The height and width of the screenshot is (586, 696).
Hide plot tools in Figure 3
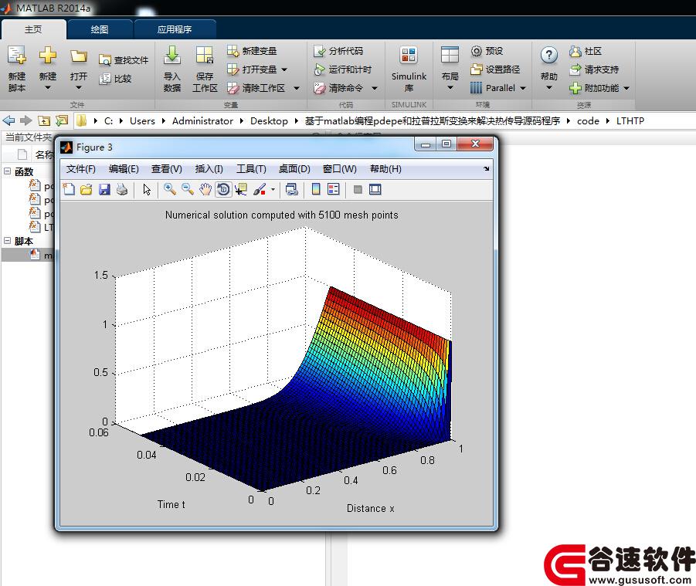tap(358, 189)
